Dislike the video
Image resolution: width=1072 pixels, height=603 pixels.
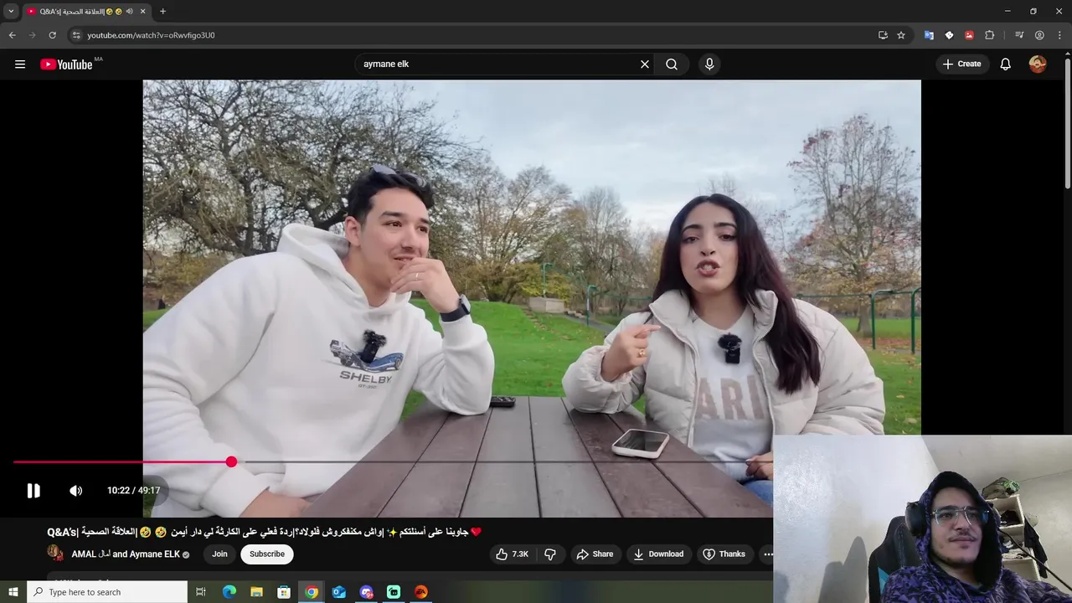550,554
